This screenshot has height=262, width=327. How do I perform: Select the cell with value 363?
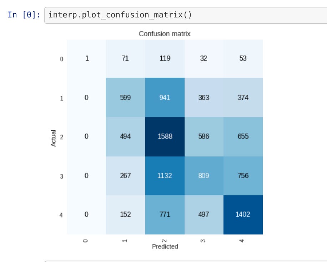(204, 98)
